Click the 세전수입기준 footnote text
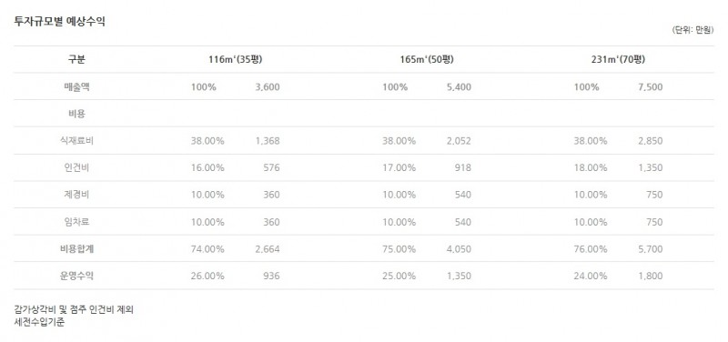The width and height of the screenshot is (728, 342). [39, 322]
